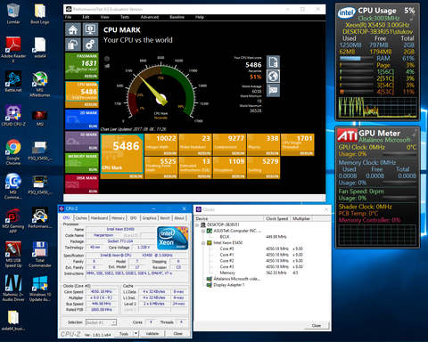Select the globe world comparison icon

[x=273, y=76]
